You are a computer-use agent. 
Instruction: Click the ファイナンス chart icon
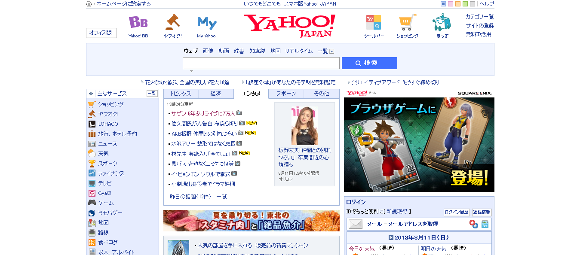point(92,173)
